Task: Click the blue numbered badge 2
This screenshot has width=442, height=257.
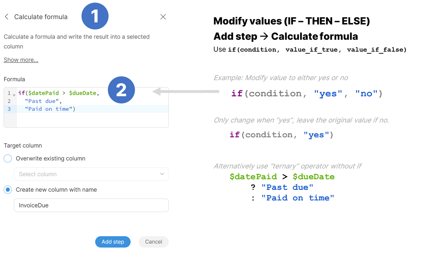Action: (x=121, y=90)
